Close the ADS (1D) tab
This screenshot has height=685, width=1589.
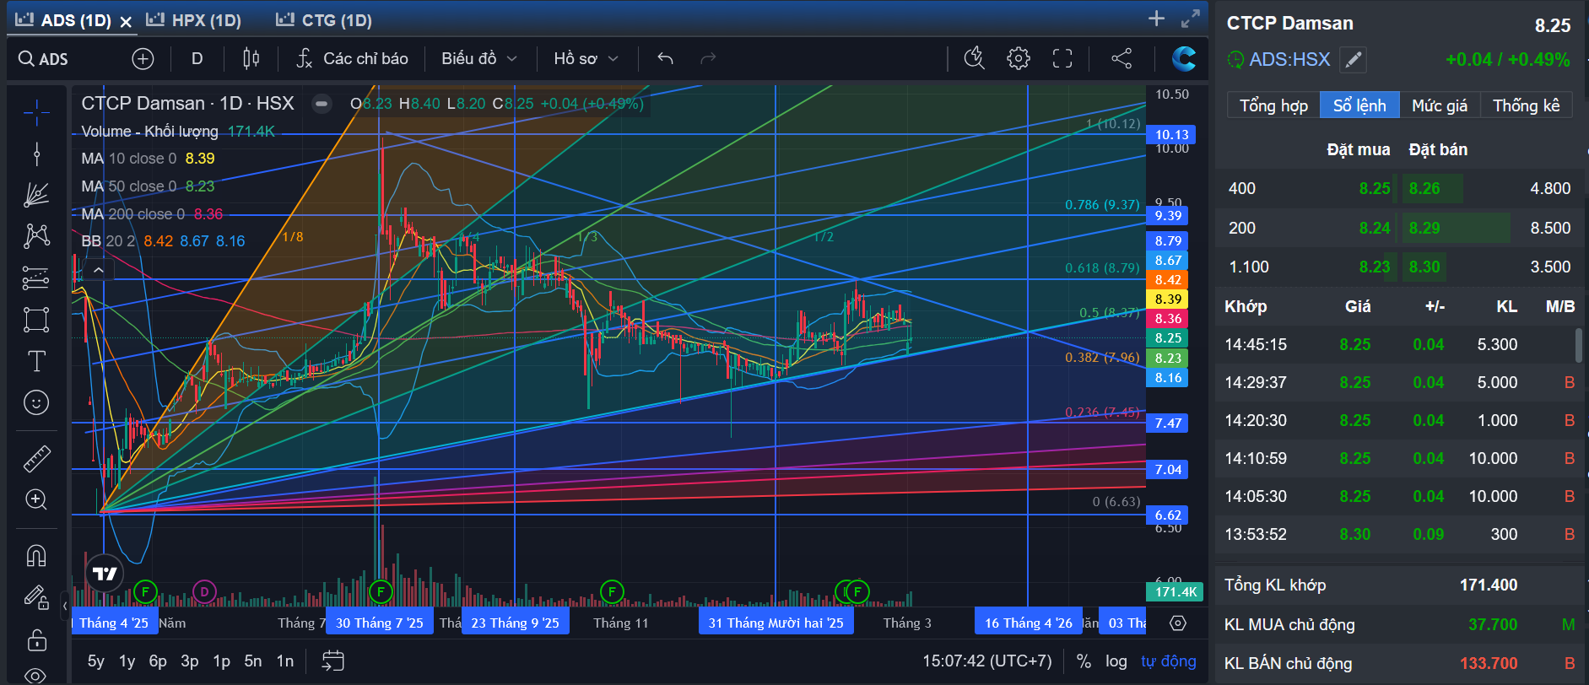click(126, 22)
